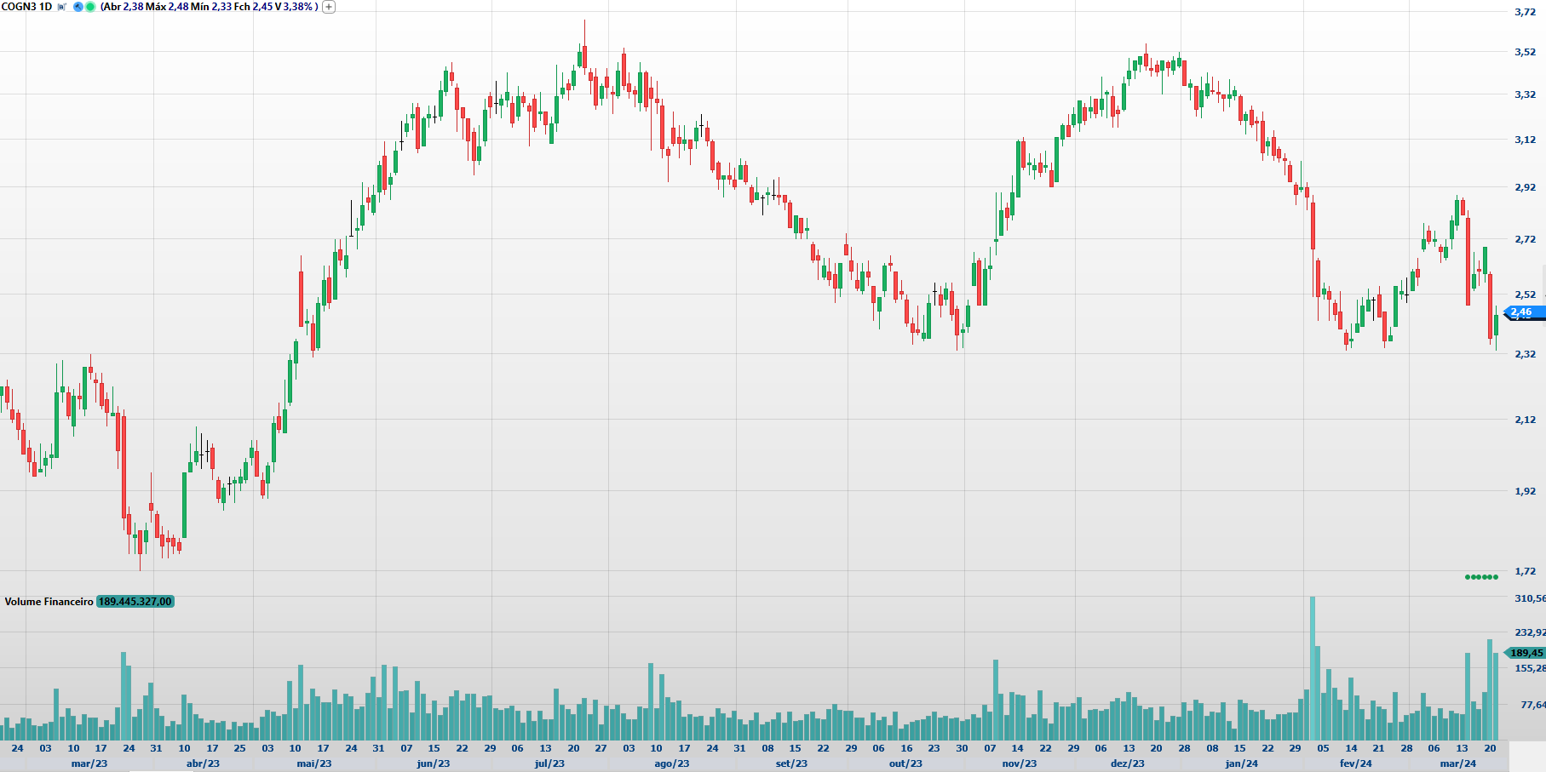
Task: Click the 3,72 price axis label
Action: tap(1525, 12)
